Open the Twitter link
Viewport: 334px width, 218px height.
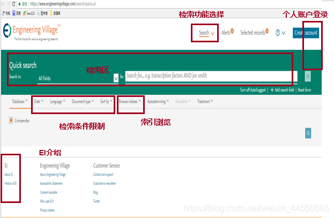coord(97,201)
